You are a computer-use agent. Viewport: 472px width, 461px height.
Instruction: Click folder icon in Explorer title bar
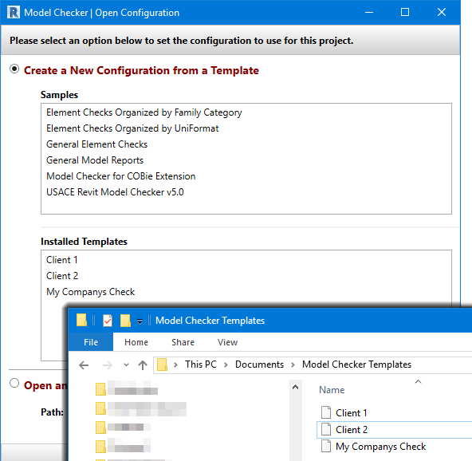coord(81,320)
